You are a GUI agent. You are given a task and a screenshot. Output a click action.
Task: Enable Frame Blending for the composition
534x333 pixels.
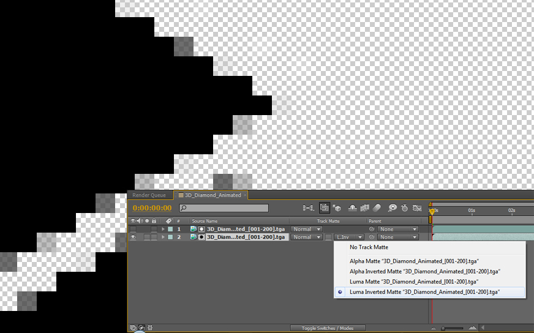(x=365, y=208)
